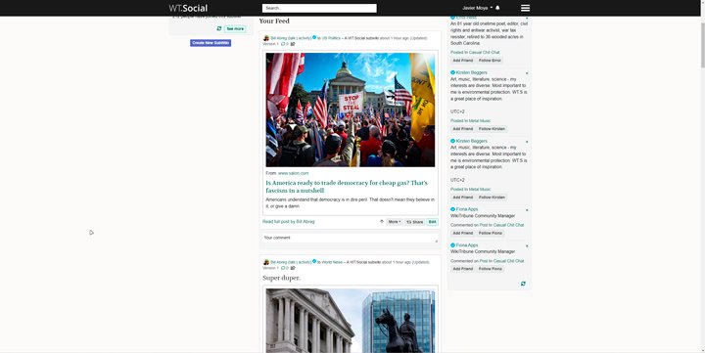Open the notifications bell
The width and height of the screenshot is (705, 353).
pos(497,8)
